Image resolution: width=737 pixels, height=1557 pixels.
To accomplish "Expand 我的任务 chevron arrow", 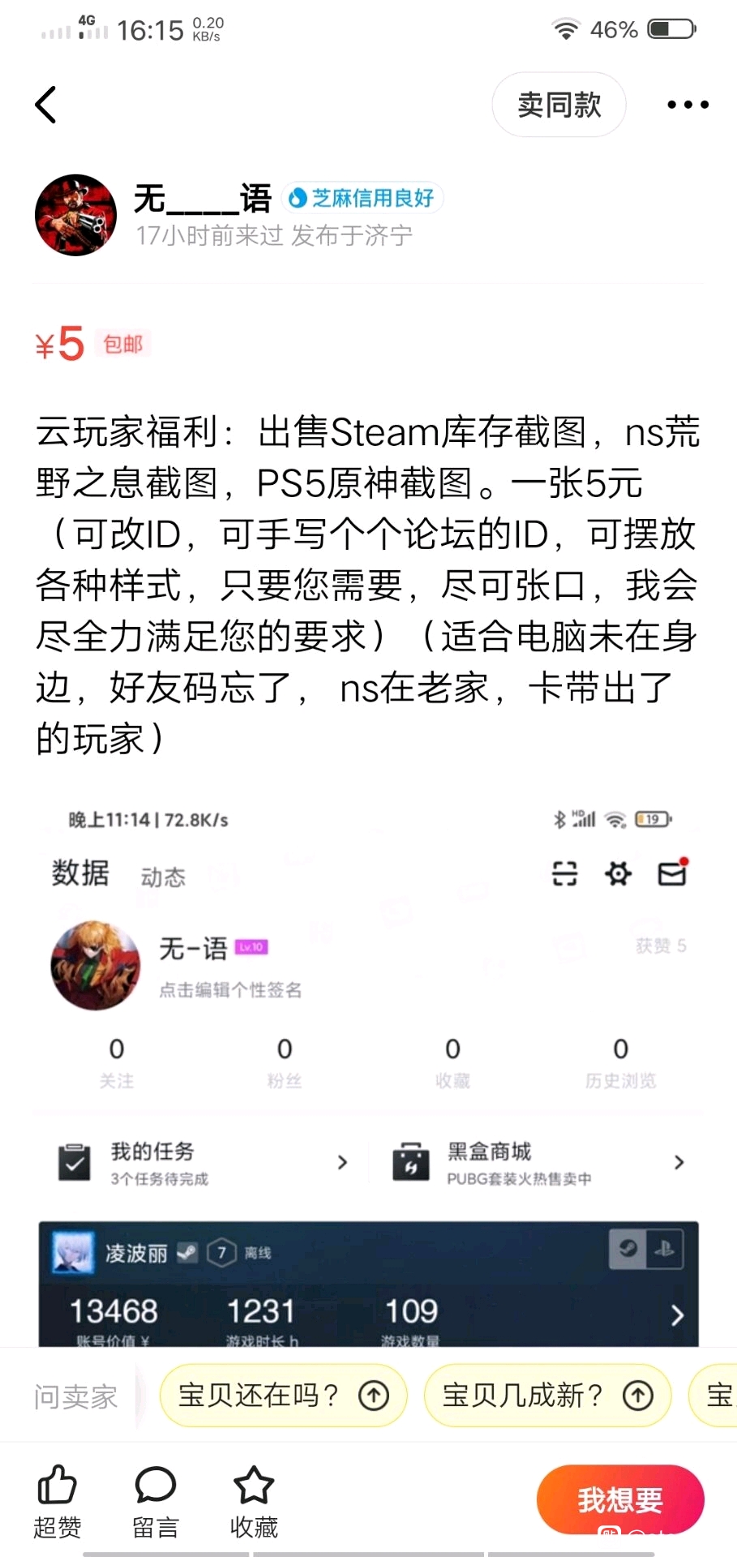I will [x=342, y=1162].
